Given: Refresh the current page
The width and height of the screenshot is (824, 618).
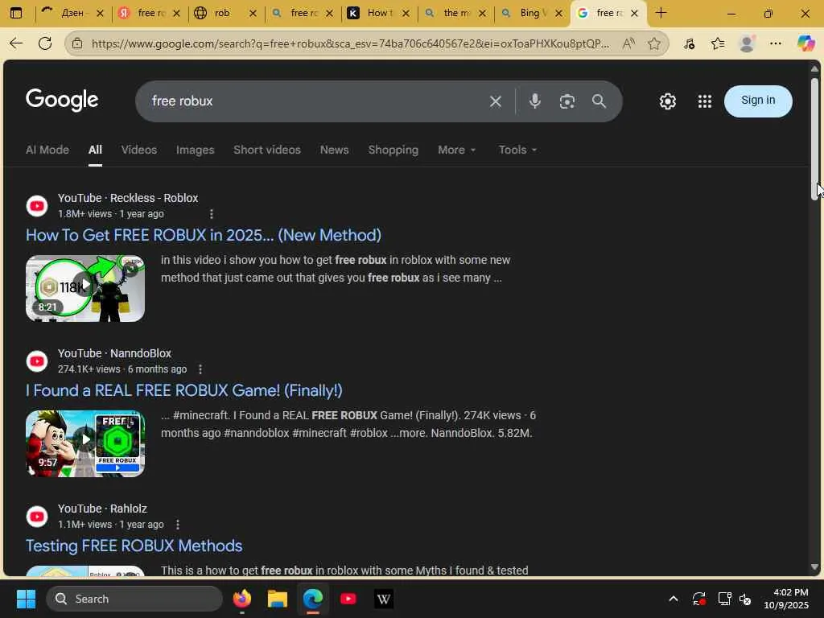Looking at the screenshot, I should point(45,43).
